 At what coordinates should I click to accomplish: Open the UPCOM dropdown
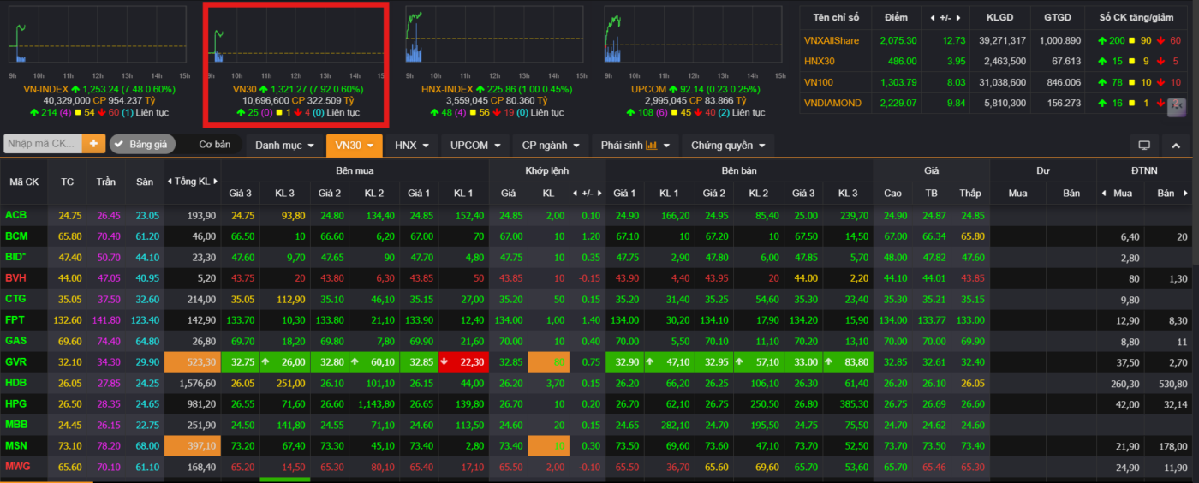475,145
